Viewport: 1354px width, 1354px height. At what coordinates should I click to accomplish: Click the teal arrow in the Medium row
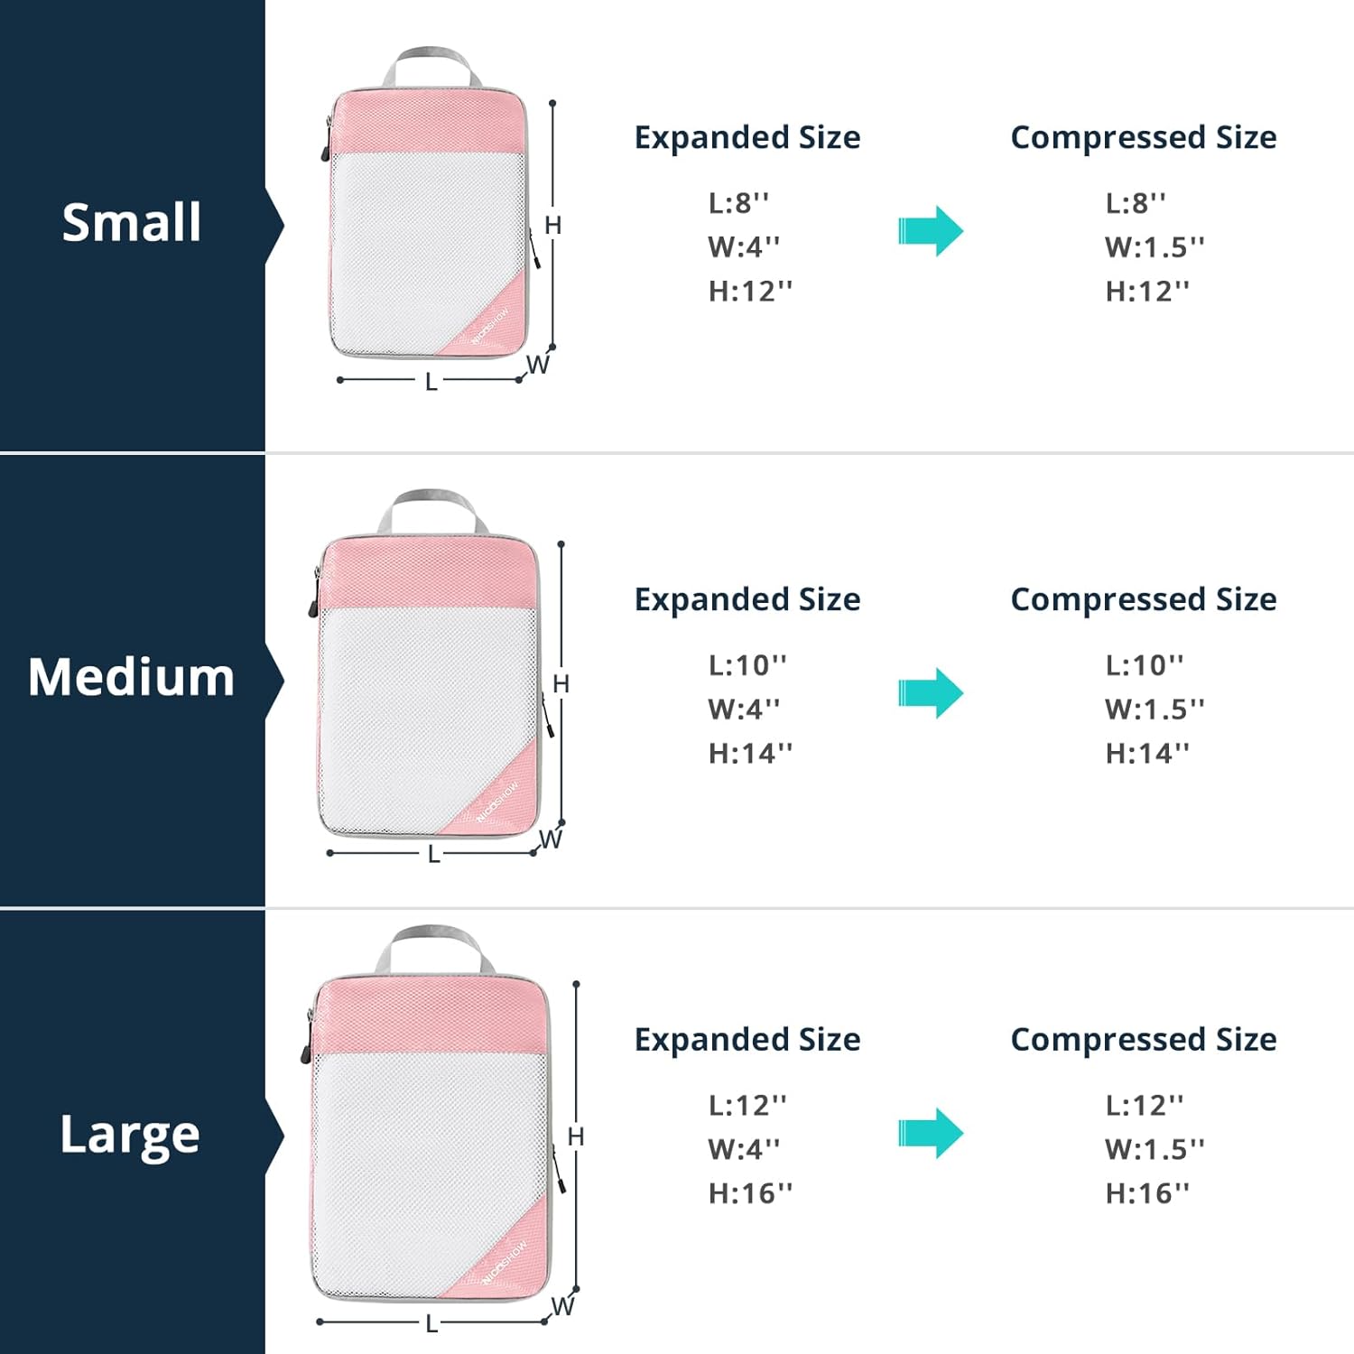click(x=931, y=693)
